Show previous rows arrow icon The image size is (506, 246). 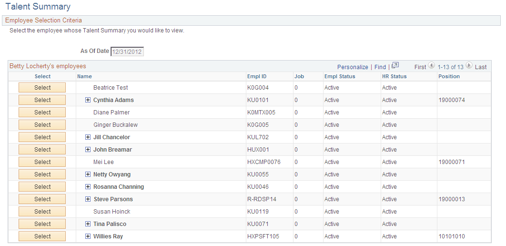click(x=432, y=65)
